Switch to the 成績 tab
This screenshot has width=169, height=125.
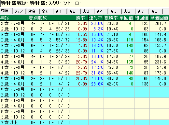pyautogui.click(x=6, y=11)
